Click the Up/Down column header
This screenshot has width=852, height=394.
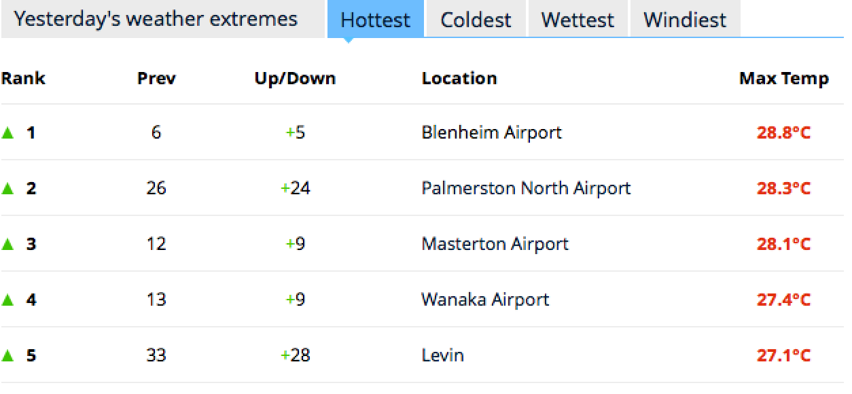[x=295, y=78]
